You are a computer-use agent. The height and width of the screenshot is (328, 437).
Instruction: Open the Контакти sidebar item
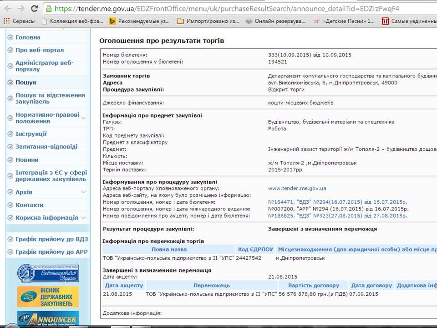(30, 205)
